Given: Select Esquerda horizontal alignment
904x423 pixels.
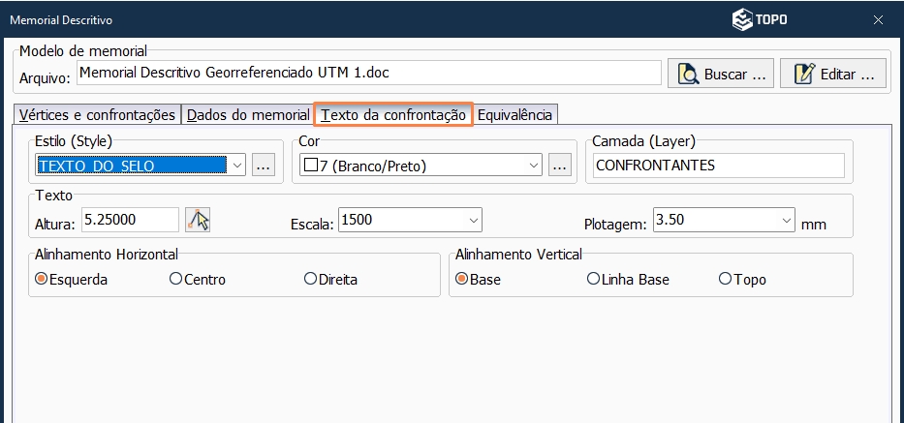Looking at the screenshot, I should pyautogui.click(x=42, y=279).
